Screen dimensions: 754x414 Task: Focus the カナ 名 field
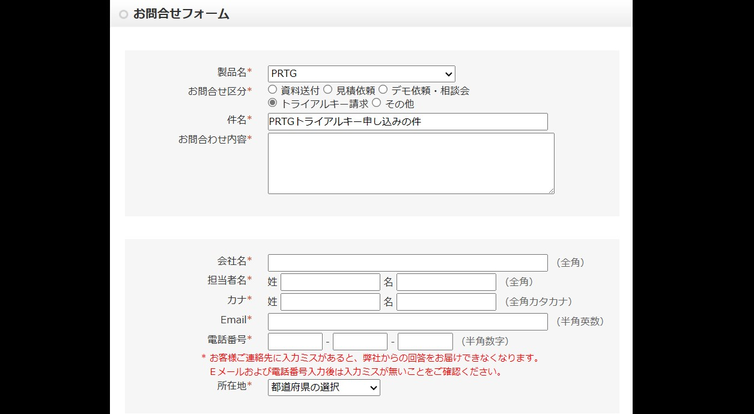(x=446, y=302)
